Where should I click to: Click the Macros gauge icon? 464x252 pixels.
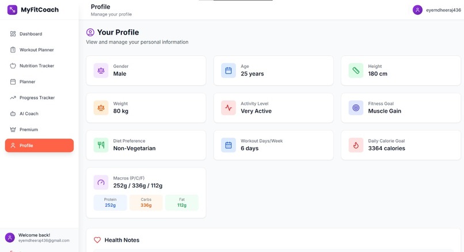tap(101, 182)
